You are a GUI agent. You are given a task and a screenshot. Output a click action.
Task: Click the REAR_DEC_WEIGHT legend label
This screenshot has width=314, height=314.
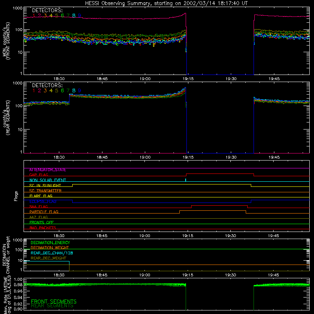coord(48,258)
